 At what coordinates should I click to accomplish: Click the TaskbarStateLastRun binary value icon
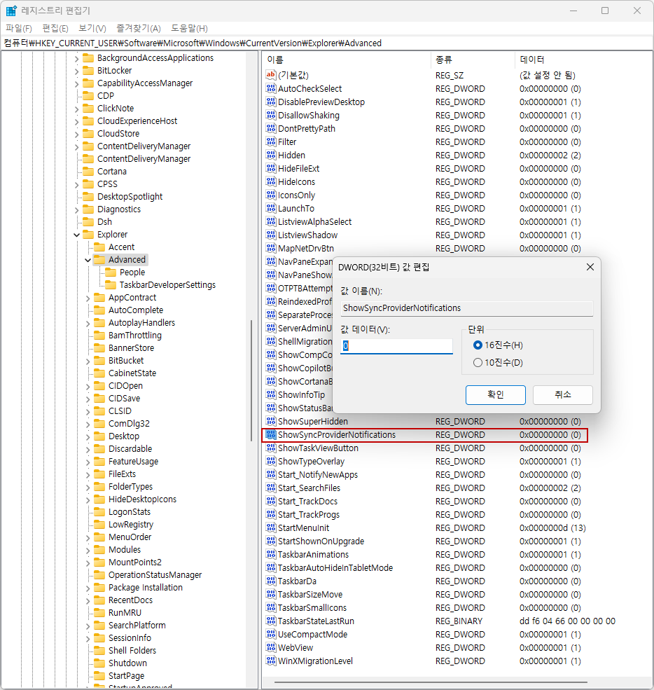coord(271,621)
